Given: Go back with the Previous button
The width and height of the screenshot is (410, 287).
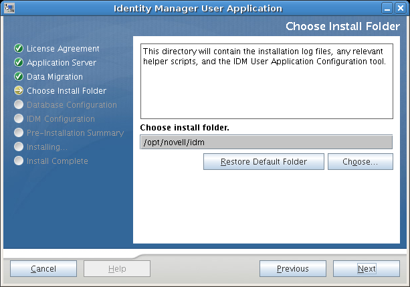Looking at the screenshot, I should pos(293,269).
